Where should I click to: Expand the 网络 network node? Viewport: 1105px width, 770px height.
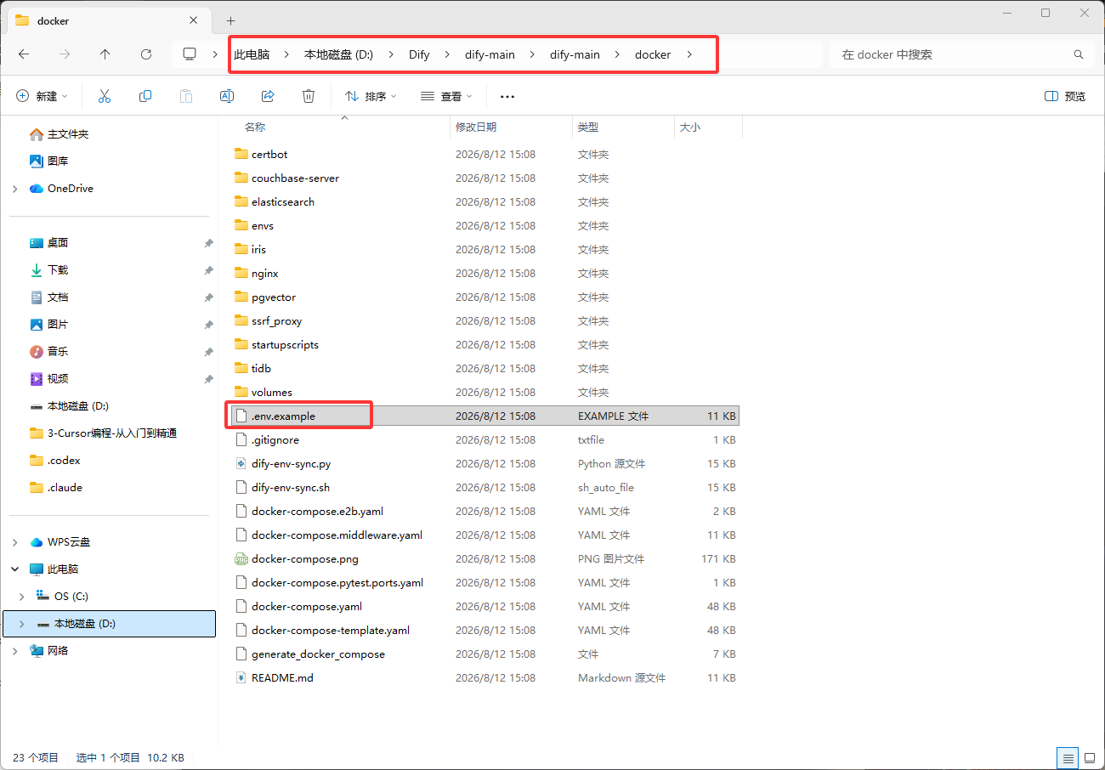[15, 651]
